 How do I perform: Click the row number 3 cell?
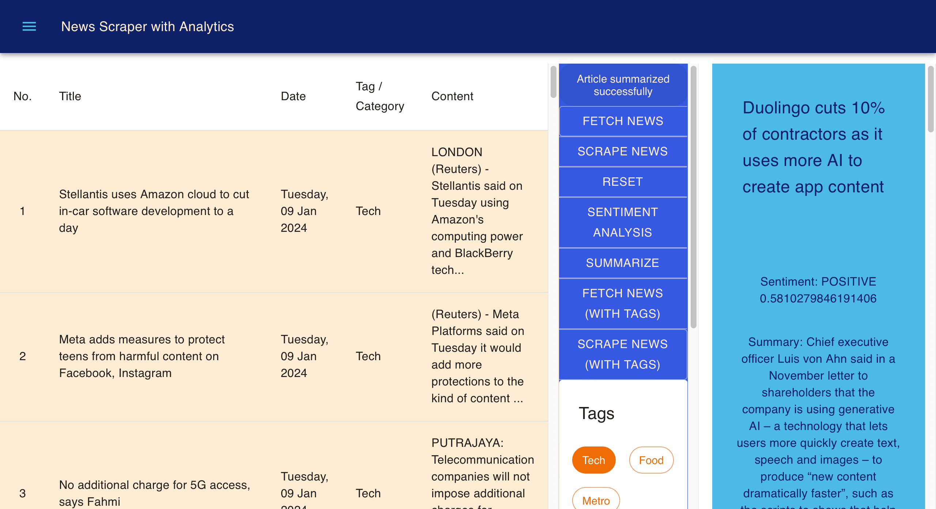tap(23, 493)
